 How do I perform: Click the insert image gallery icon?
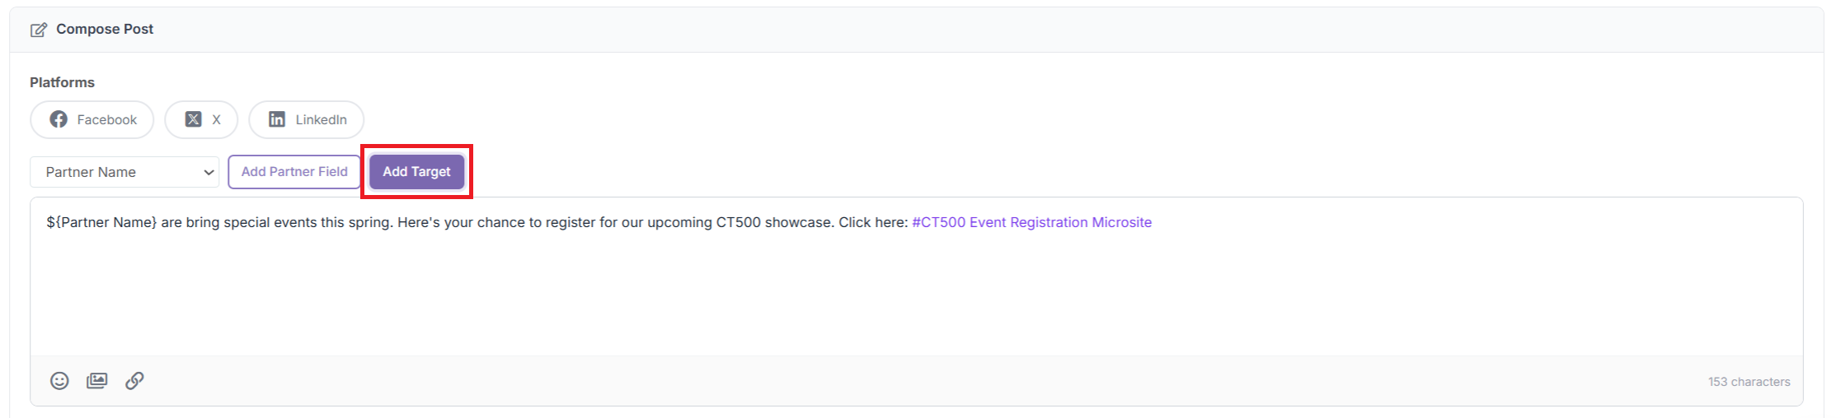[x=97, y=380]
